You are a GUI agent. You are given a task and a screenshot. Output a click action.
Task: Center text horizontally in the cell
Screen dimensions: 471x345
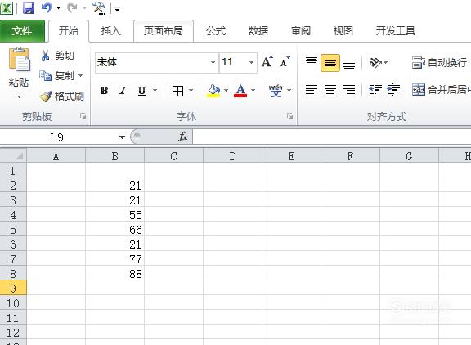tap(330, 89)
